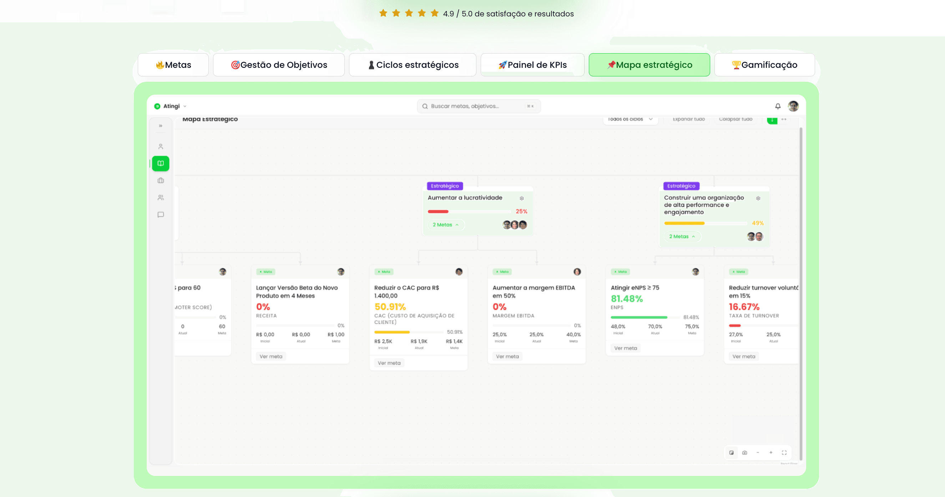Zoom in with the plus control
The image size is (945, 497).
pyautogui.click(x=771, y=453)
